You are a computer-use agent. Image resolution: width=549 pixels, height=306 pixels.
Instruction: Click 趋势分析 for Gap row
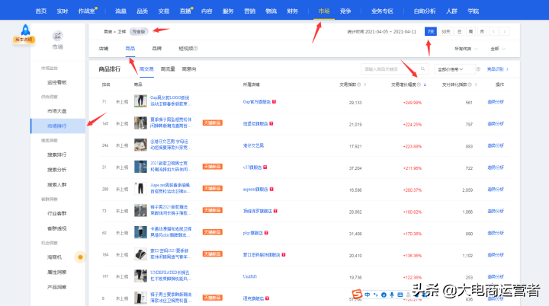[x=496, y=102]
